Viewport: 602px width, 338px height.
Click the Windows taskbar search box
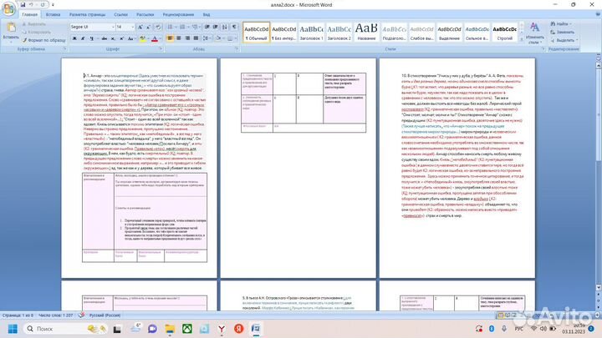tap(52, 330)
